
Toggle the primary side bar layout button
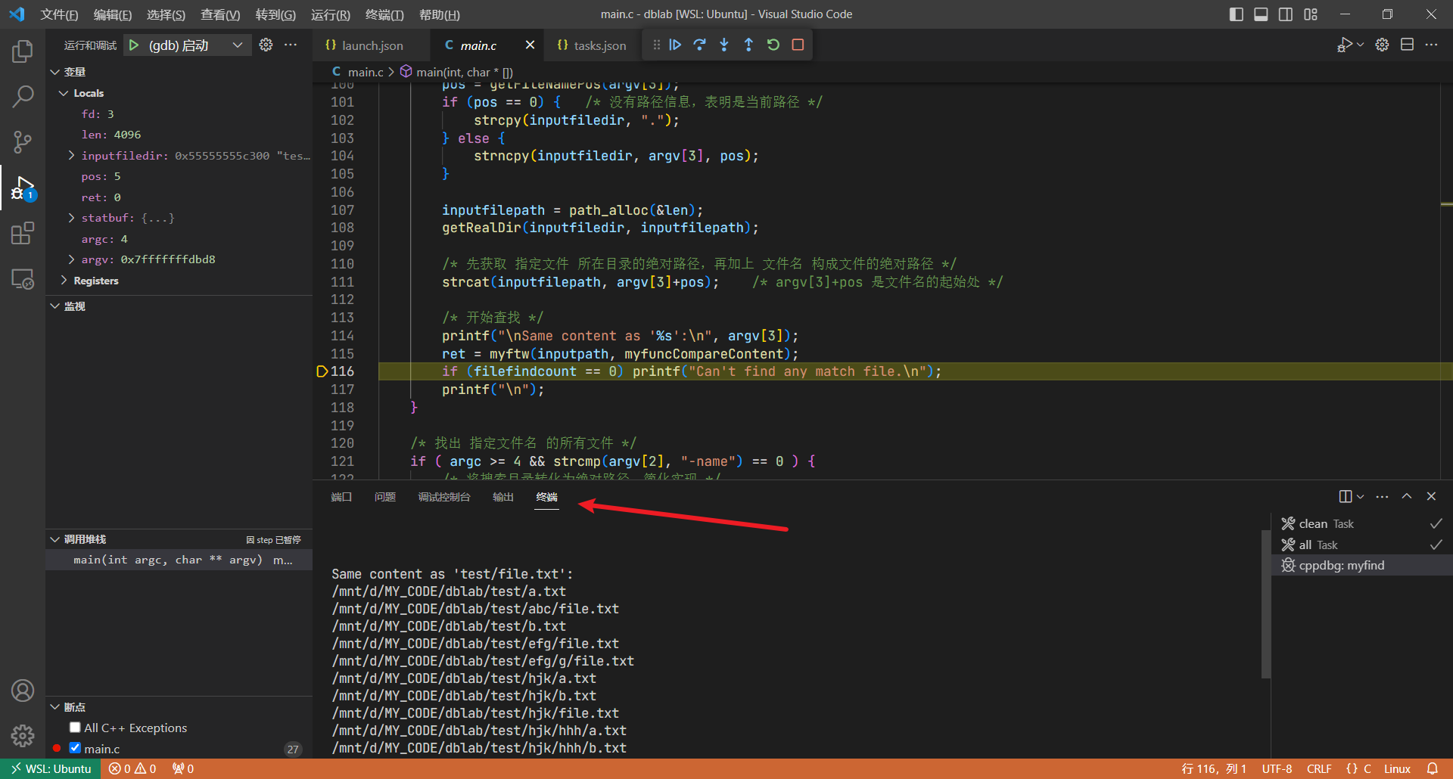[1236, 14]
